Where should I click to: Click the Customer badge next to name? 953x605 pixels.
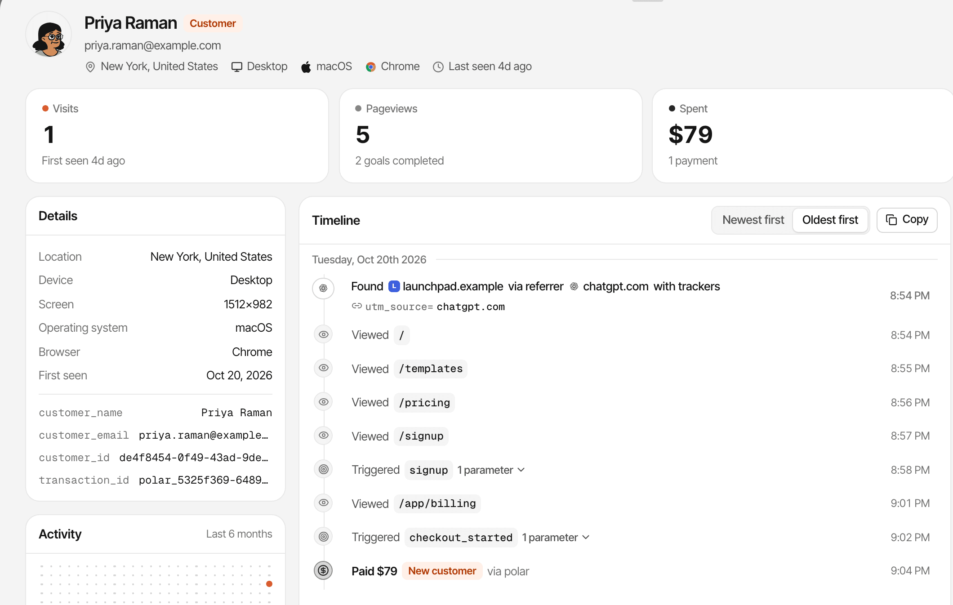pyautogui.click(x=213, y=23)
